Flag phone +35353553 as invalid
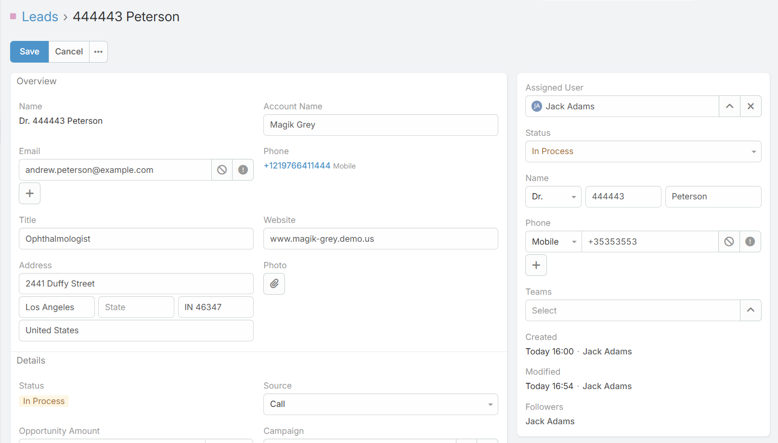This screenshot has height=443, width=778. point(750,242)
